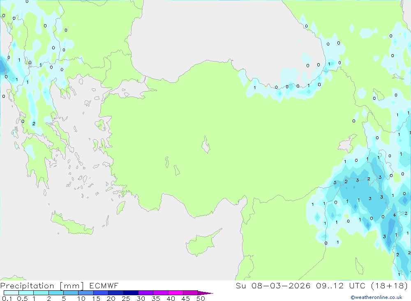Click the '0.1' legend scale label
The width and height of the screenshot is (411, 301).
click(7, 299)
